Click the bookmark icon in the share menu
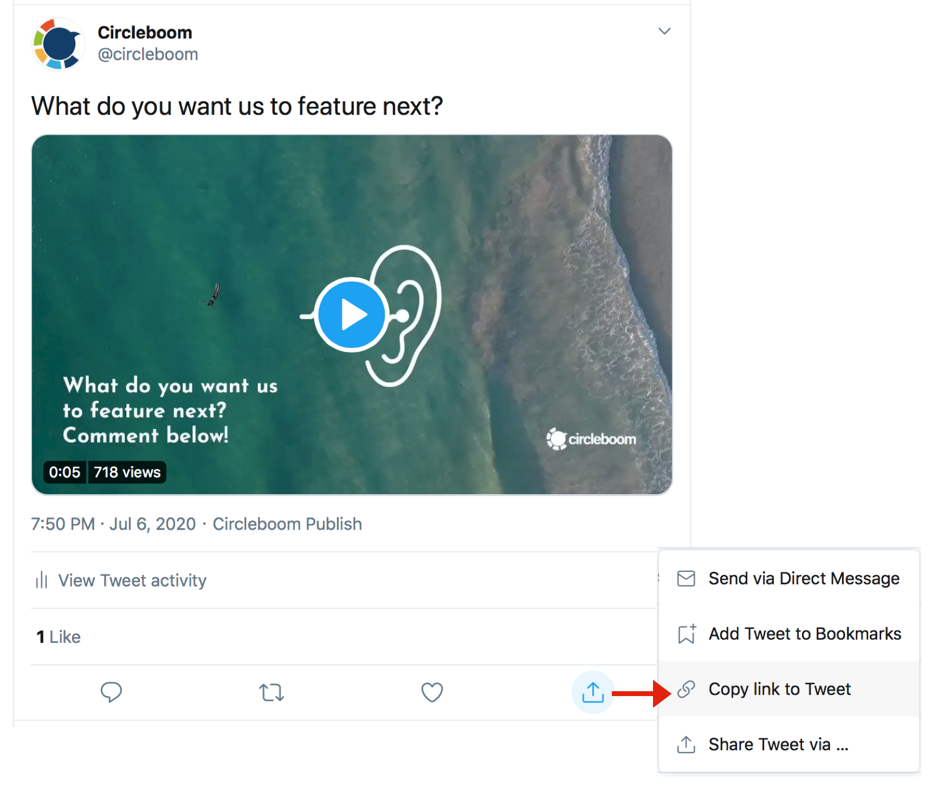Screen dimensions: 944x798 click(x=686, y=633)
